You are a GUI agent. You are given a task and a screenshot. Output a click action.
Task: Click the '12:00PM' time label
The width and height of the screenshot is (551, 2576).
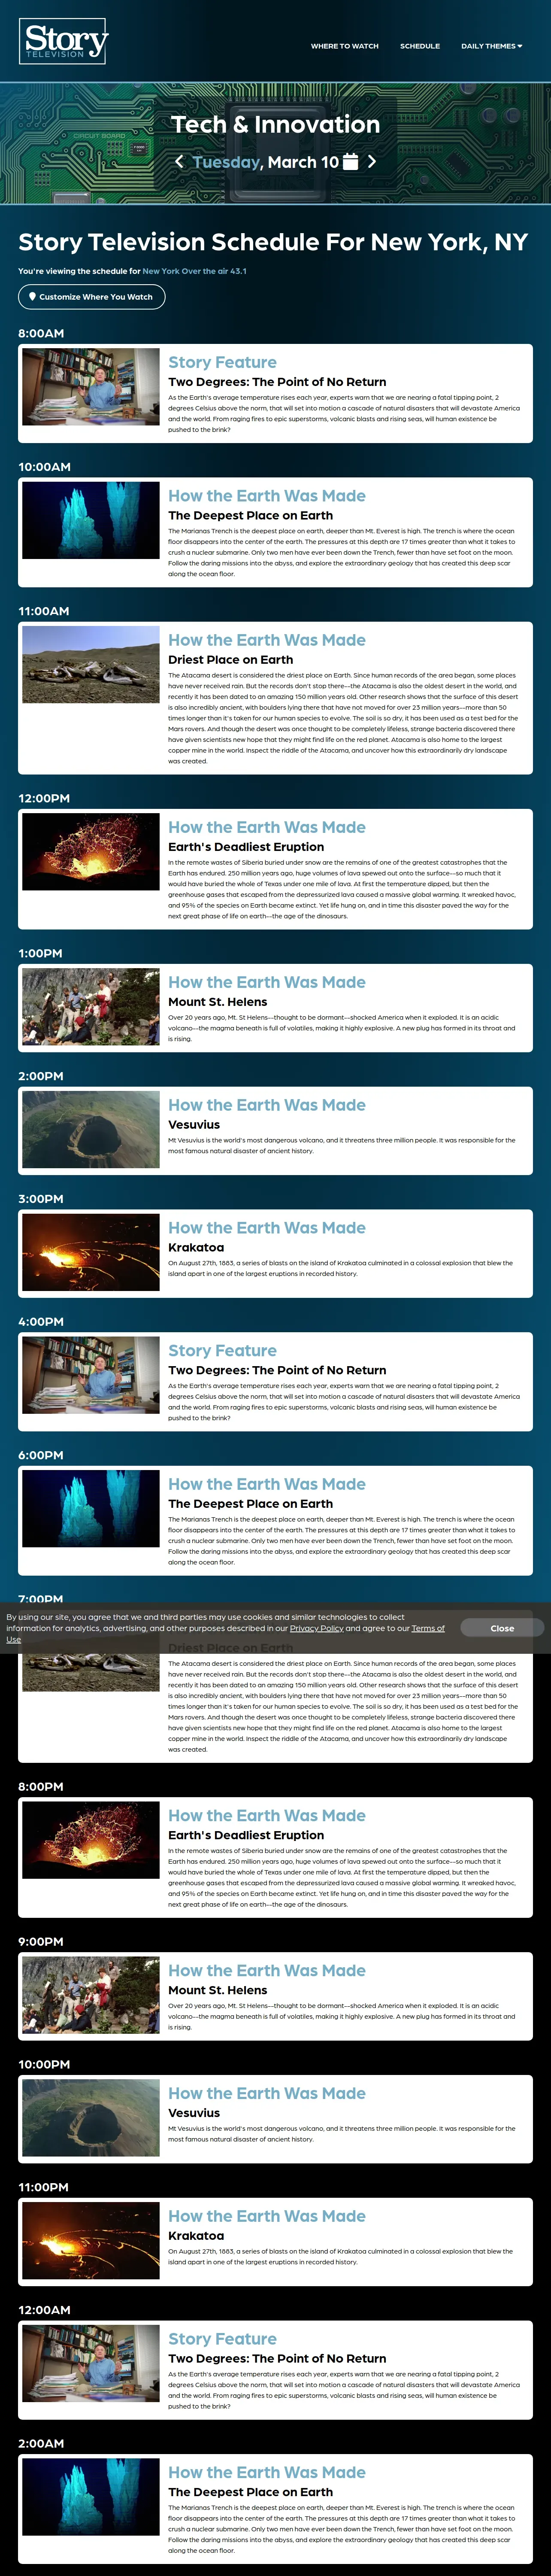[x=44, y=799]
